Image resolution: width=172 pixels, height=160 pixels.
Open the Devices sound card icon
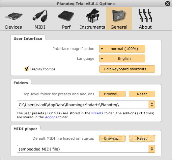point(14,17)
